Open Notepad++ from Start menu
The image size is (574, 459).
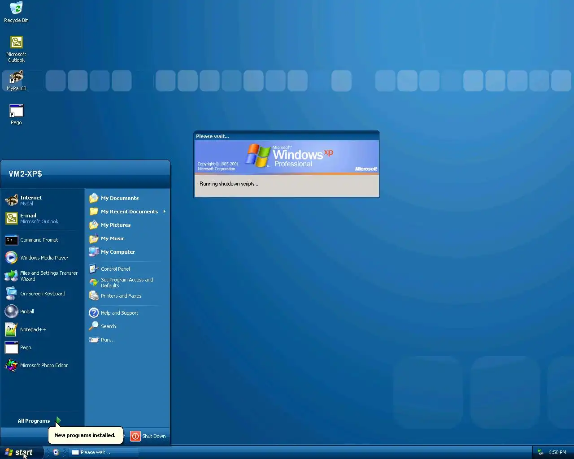click(x=43, y=329)
